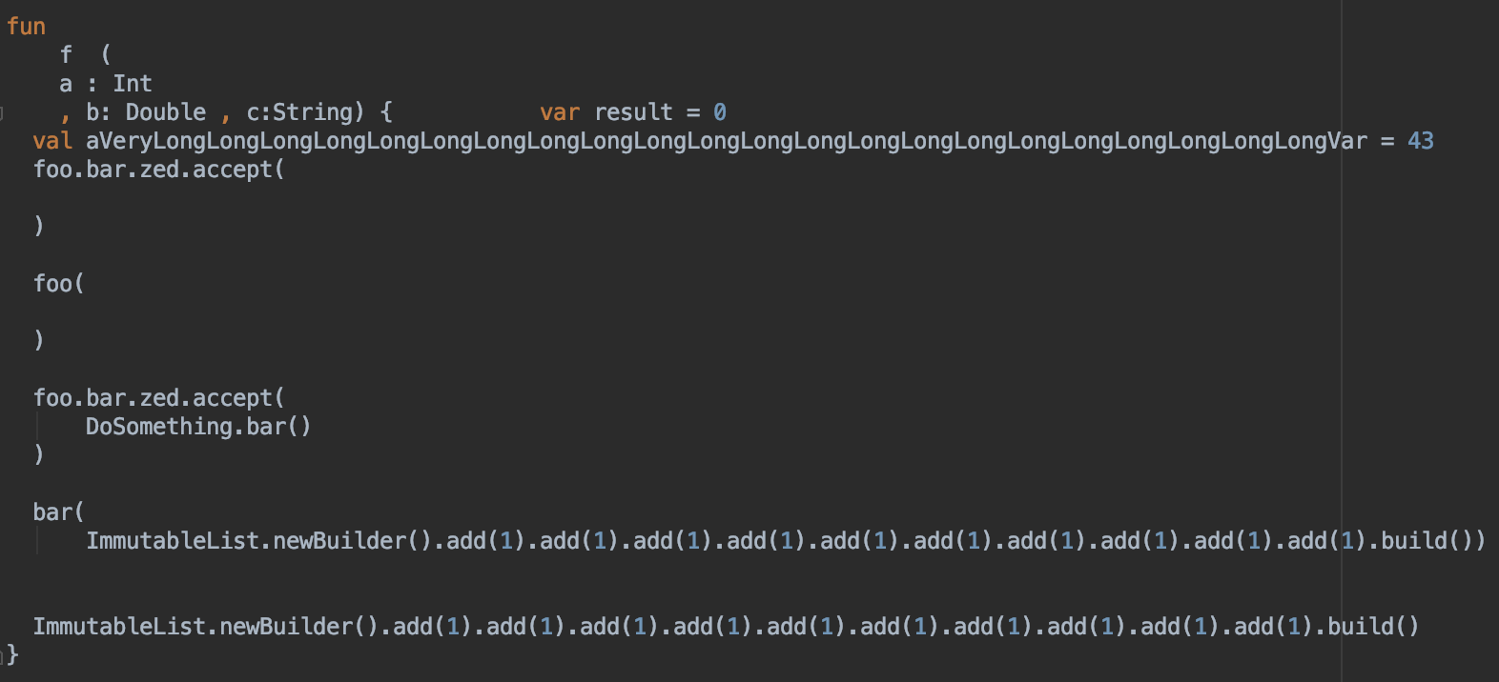Image resolution: width=1499 pixels, height=682 pixels.
Task: Click the 'fun' keyword
Action: click(x=26, y=27)
